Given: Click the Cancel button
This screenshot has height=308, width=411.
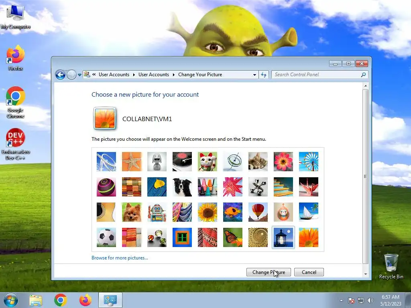Looking at the screenshot, I should (309, 272).
